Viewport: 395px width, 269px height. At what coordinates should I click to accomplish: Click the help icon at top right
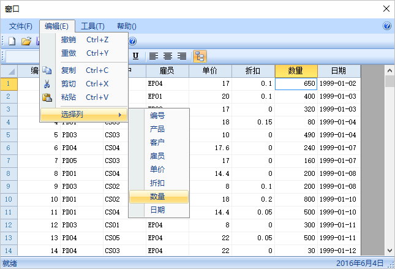(x=387, y=26)
